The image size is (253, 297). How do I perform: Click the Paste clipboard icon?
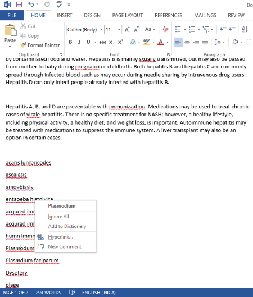click(x=11, y=30)
